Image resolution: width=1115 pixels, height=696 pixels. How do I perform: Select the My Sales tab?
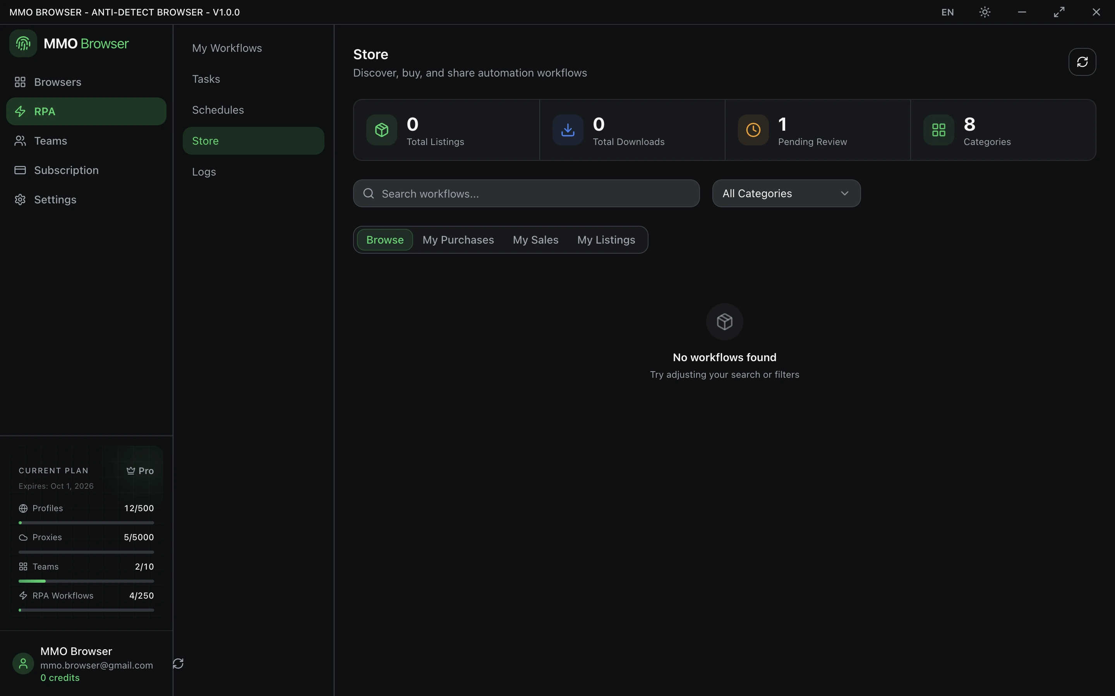535,240
